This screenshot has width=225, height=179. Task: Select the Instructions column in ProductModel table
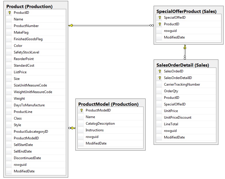click(95, 130)
